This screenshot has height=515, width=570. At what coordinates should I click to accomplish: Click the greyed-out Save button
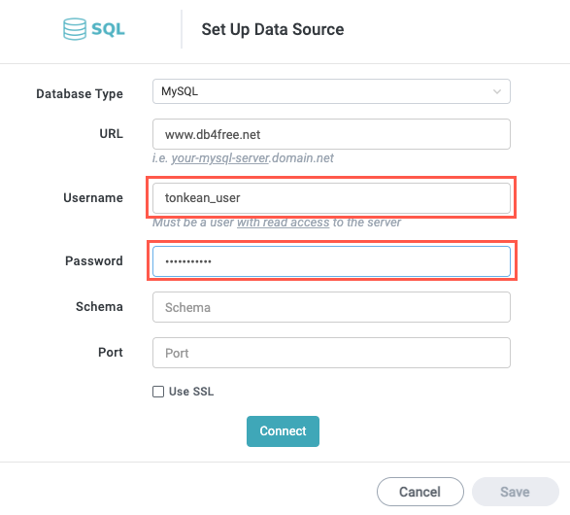(515, 492)
